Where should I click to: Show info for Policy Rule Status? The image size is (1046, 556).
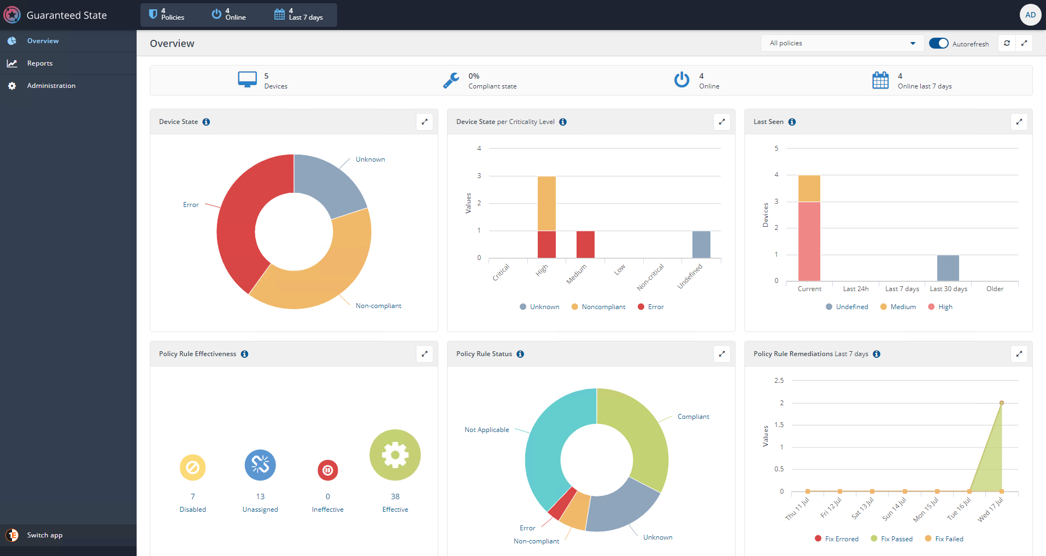pyautogui.click(x=520, y=354)
